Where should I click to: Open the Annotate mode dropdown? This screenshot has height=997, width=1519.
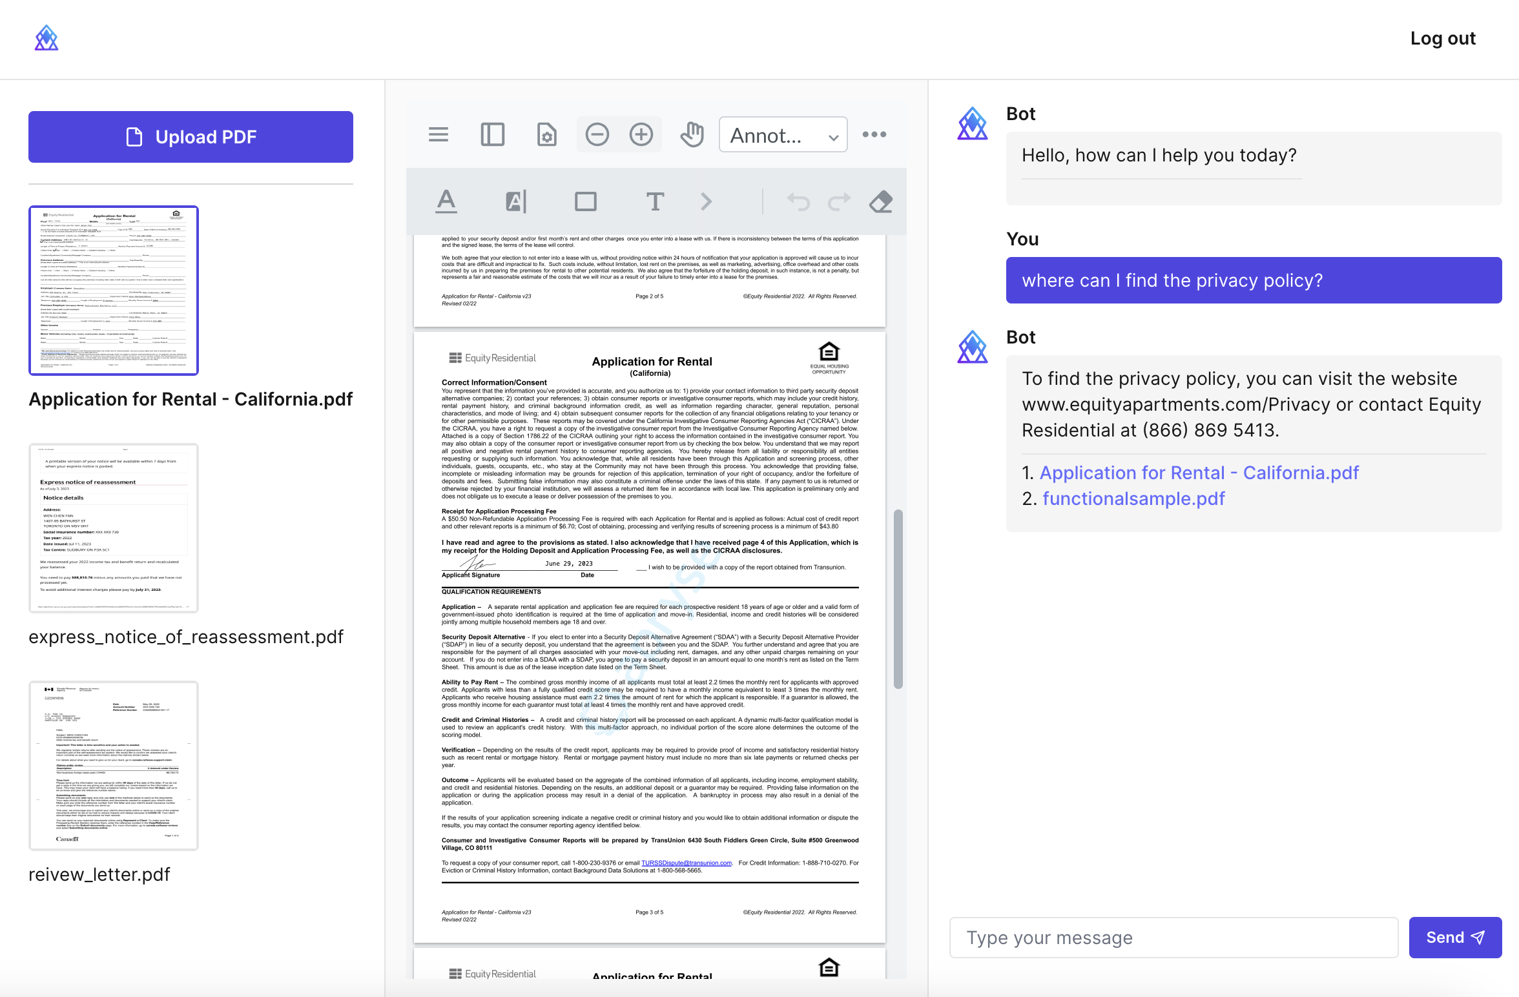[783, 135]
